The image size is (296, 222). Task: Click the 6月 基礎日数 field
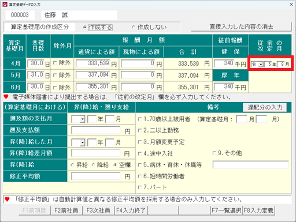coord(36,86)
